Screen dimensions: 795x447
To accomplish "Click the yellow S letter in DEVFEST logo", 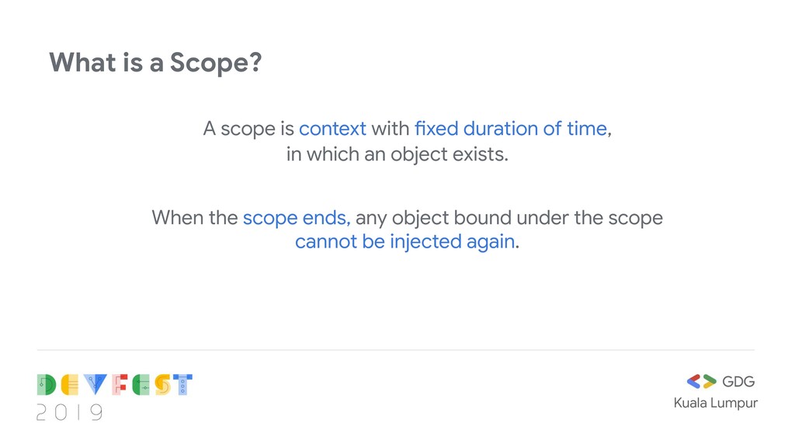I will coord(163,385).
